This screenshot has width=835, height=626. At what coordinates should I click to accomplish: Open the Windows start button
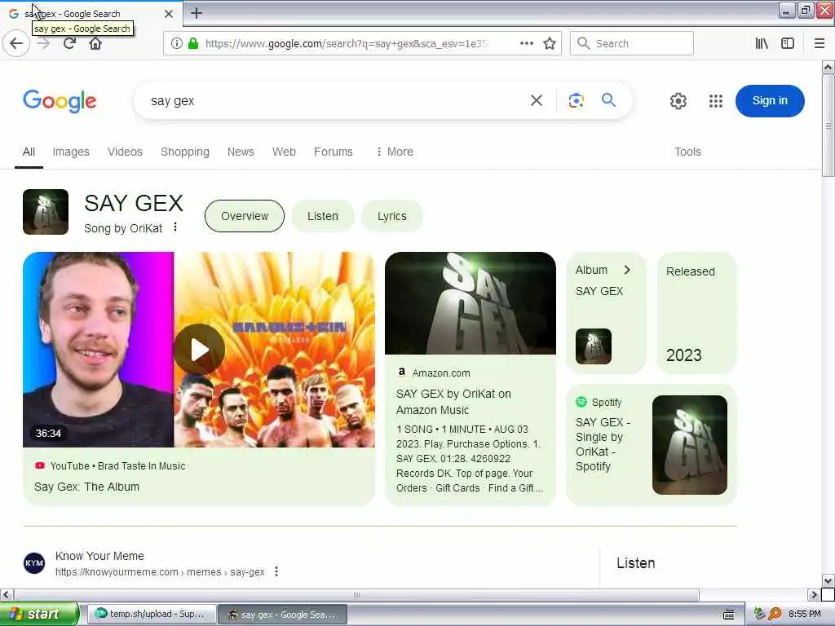coord(39,614)
